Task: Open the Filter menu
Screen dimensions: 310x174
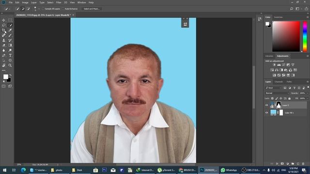Action: tap(59, 2)
